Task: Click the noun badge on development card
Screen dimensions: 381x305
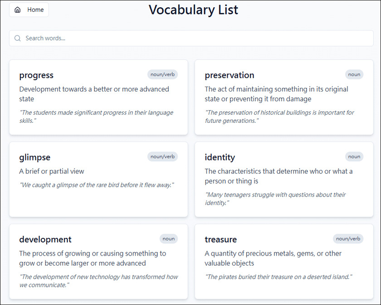Action: tap(169, 239)
